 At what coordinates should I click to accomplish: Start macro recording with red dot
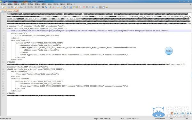(x=84, y=7)
